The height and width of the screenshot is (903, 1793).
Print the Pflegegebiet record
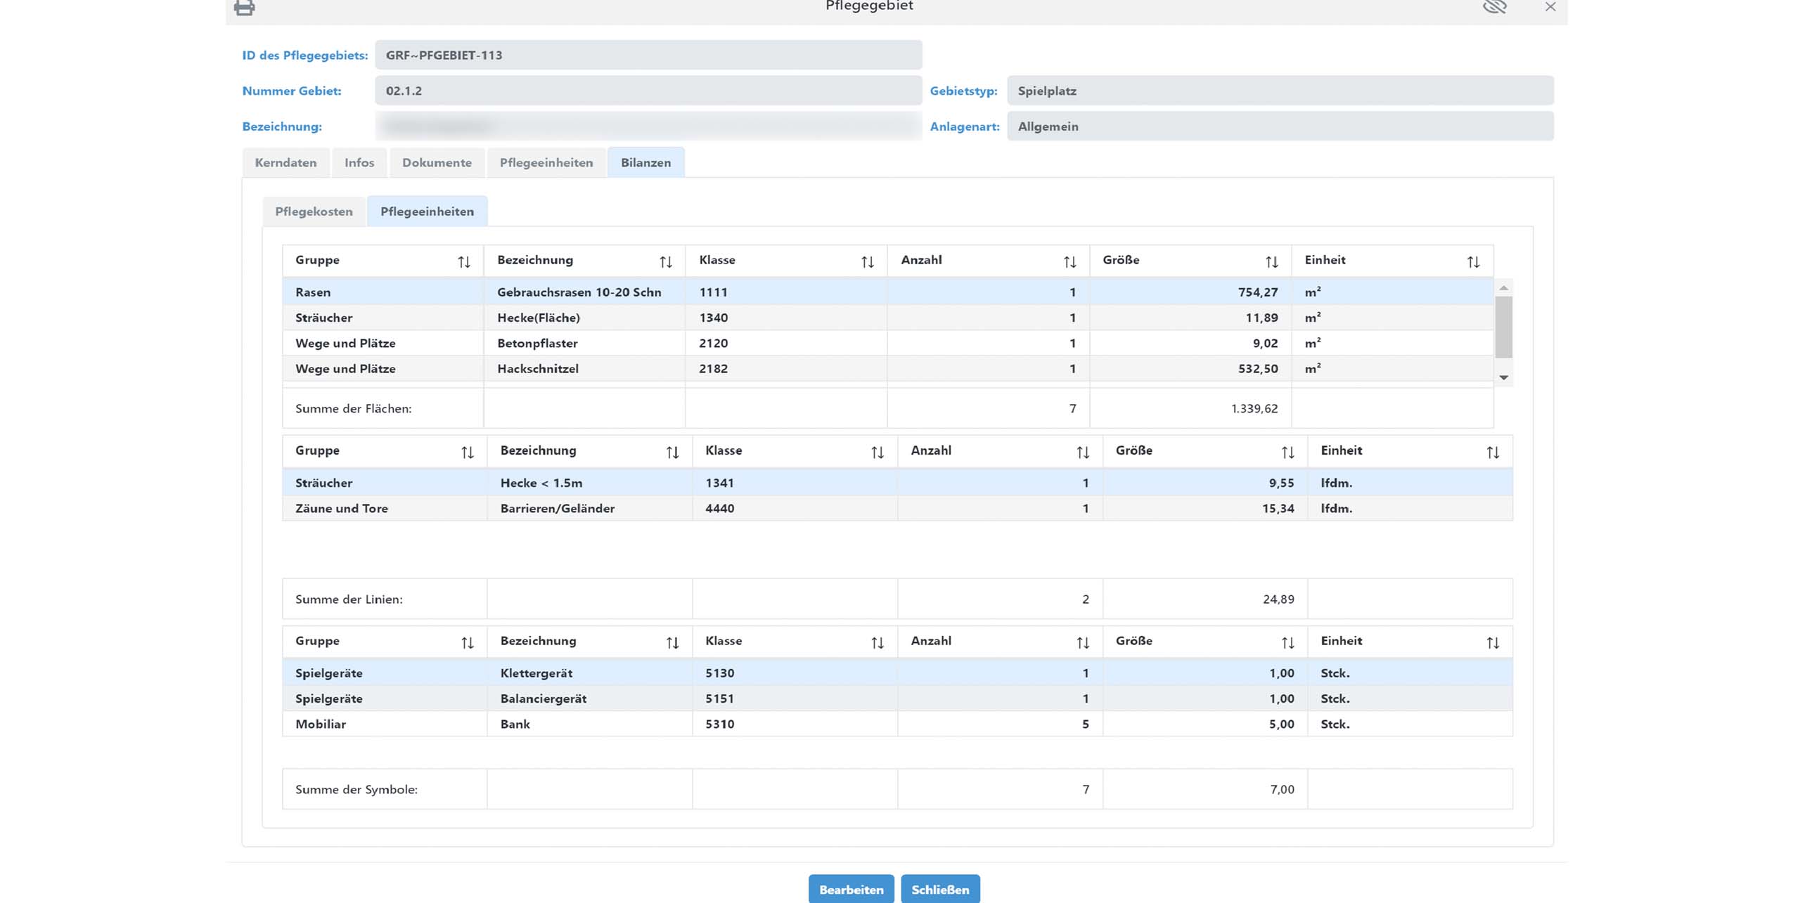pos(244,8)
